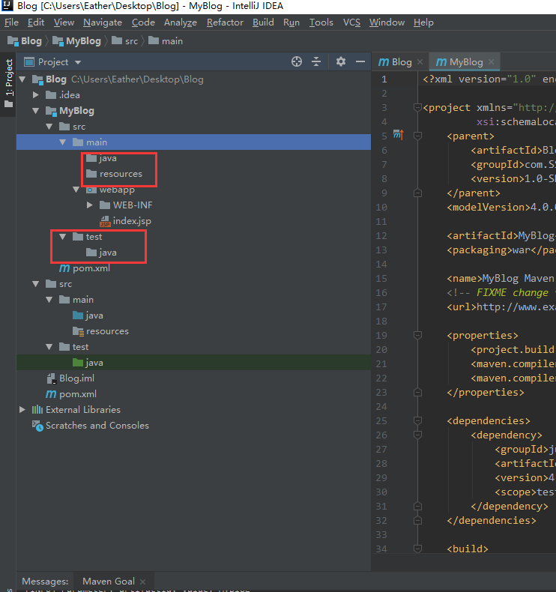
Task: Click editor line 13 packaging tag
Action: 501,250
